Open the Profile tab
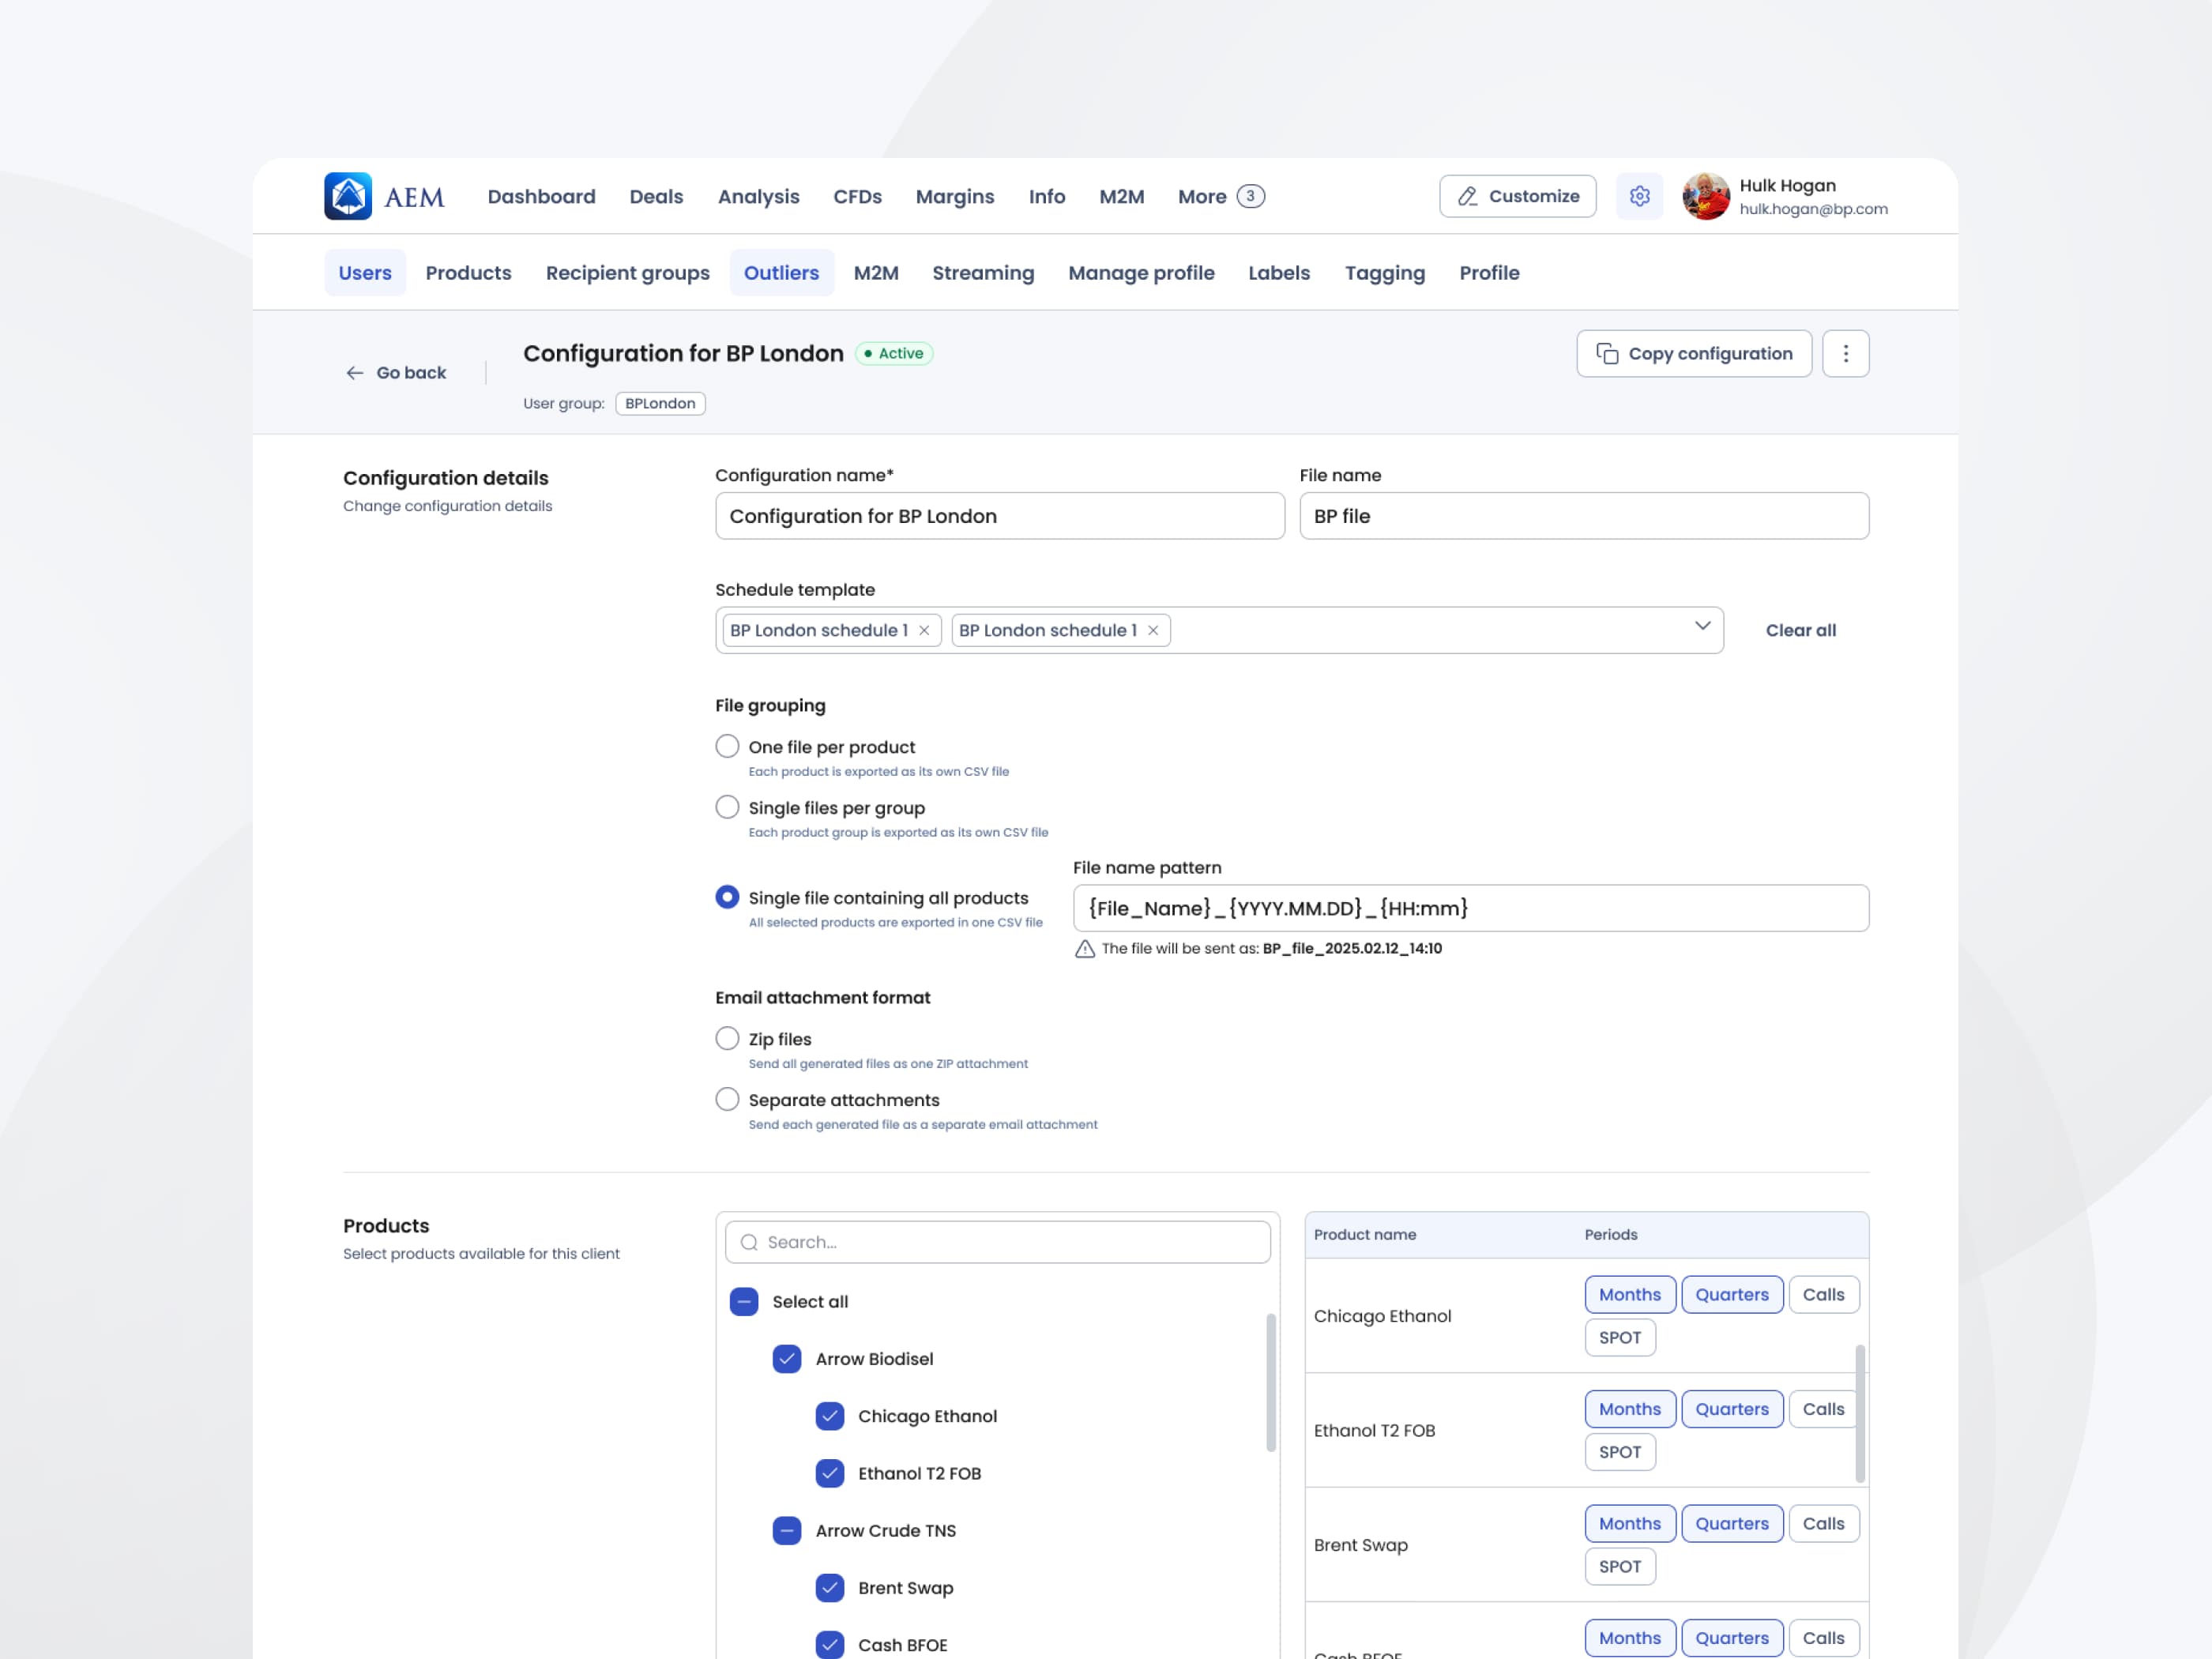2212x1659 pixels. click(1489, 273)
